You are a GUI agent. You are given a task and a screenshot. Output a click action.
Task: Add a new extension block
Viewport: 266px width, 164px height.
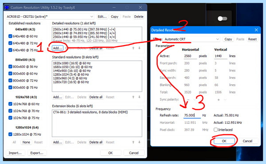click(x=58, y=142)
